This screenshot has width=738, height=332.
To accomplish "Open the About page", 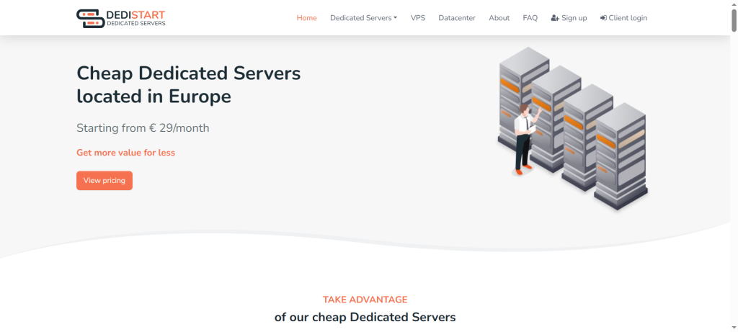I will [499, 18].
